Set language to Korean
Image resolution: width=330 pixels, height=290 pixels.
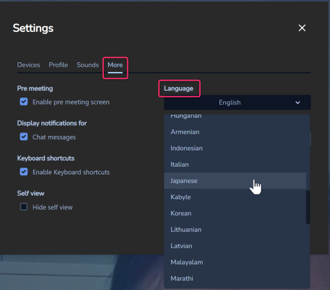pyautogui.click(x=181, y=213)
